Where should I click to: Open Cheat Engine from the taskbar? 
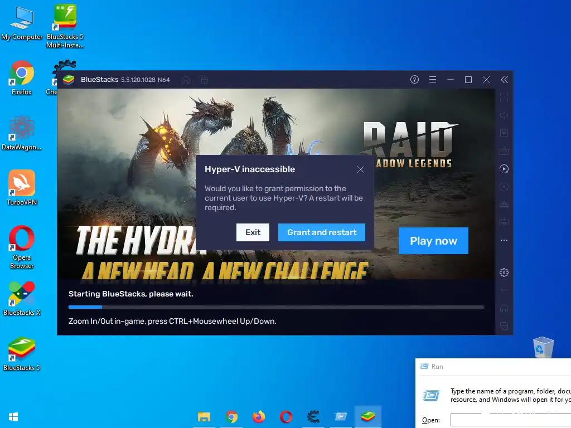pyautogui.click(x=313, y=417)
